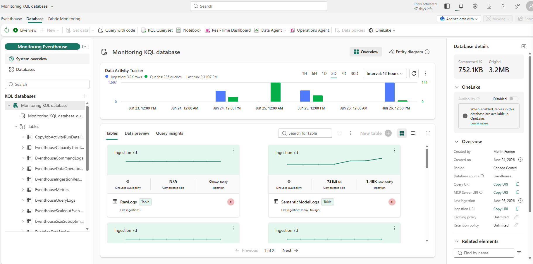Viewport: 533px width, 264px height.
Task: Switch to the Fabric Monitoring tab
Action: [x=64, y=19]
